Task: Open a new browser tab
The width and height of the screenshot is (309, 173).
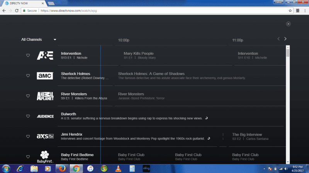Action: tap(51, 3)
